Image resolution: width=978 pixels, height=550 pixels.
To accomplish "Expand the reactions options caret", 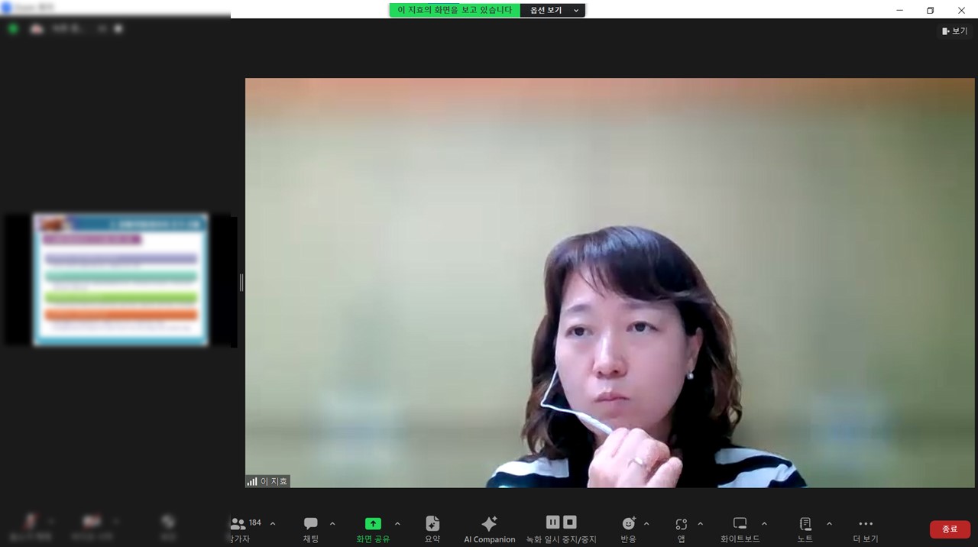I will point(646,524).
